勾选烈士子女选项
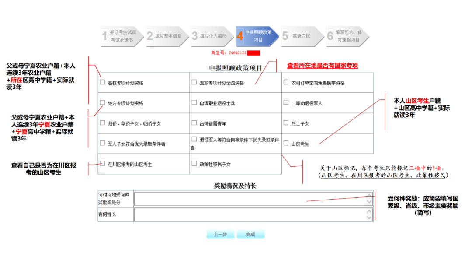This screenshot has width=472, height=266. 285,122
